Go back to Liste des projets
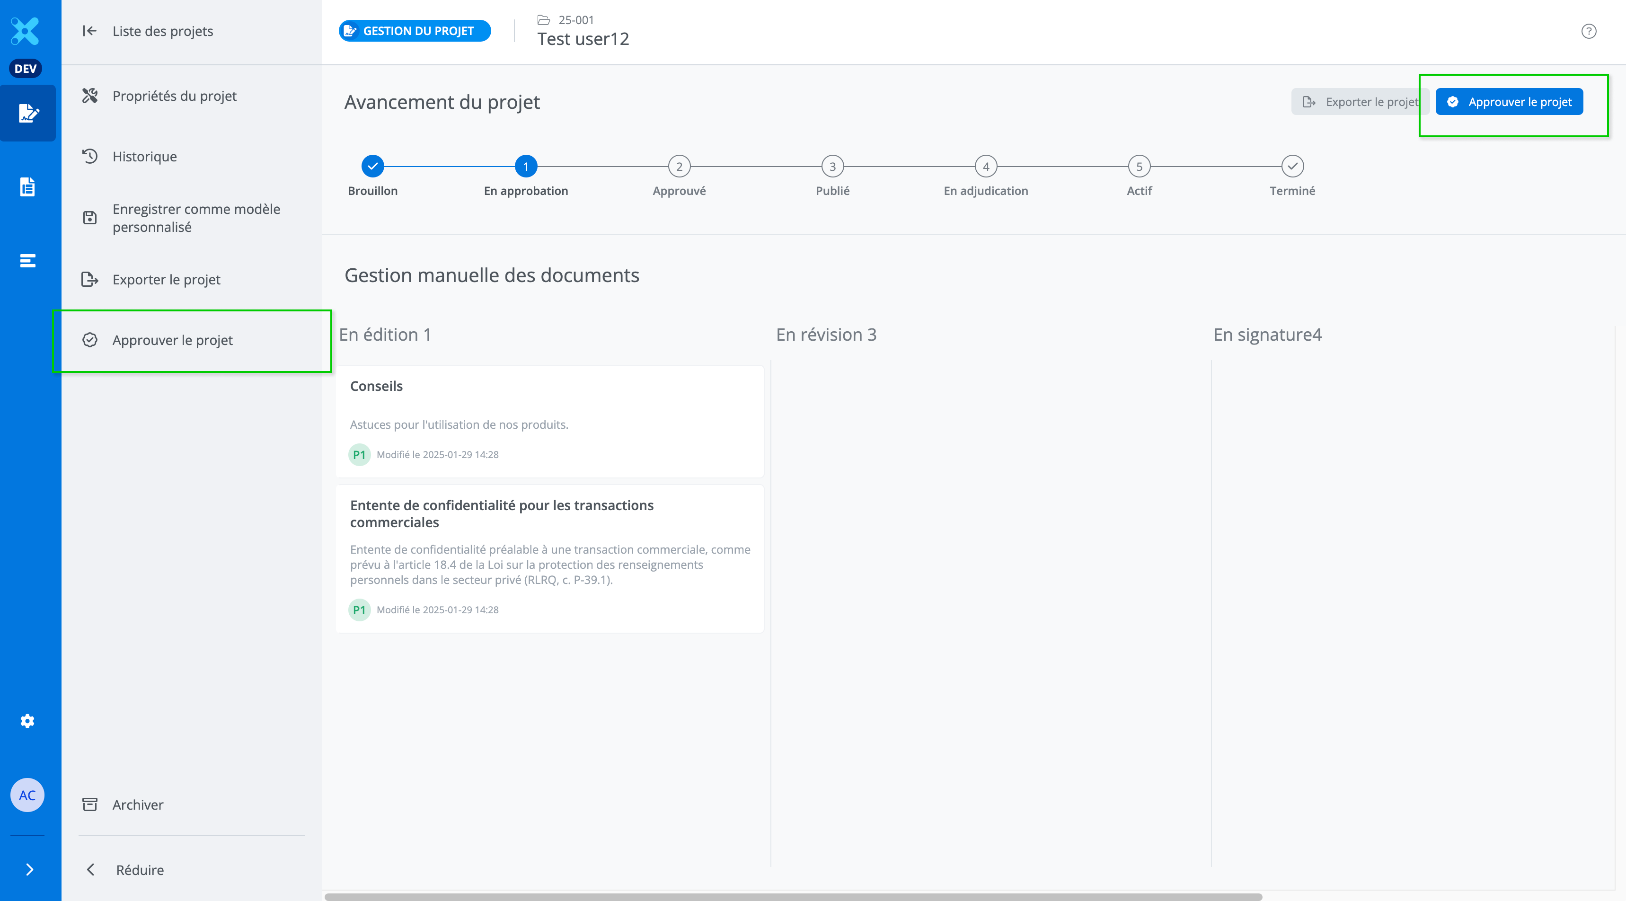This screenshot has height=901, width=1626. (162, 31)
